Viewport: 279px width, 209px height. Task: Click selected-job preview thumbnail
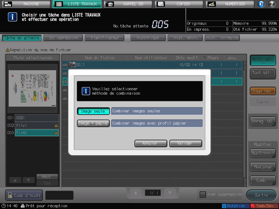coord(32,88)
